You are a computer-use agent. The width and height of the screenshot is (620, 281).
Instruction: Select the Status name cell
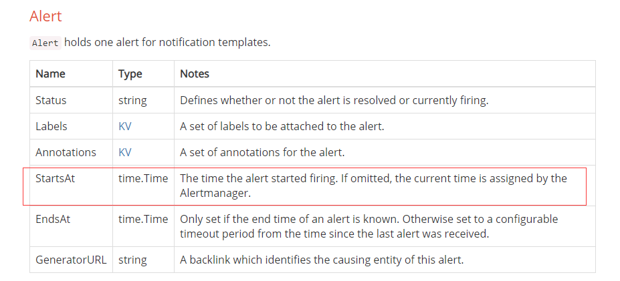[51, 100]
